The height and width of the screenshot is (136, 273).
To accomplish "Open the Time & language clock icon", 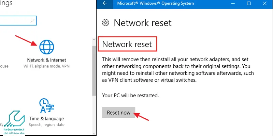I will [x=46, y=106].
